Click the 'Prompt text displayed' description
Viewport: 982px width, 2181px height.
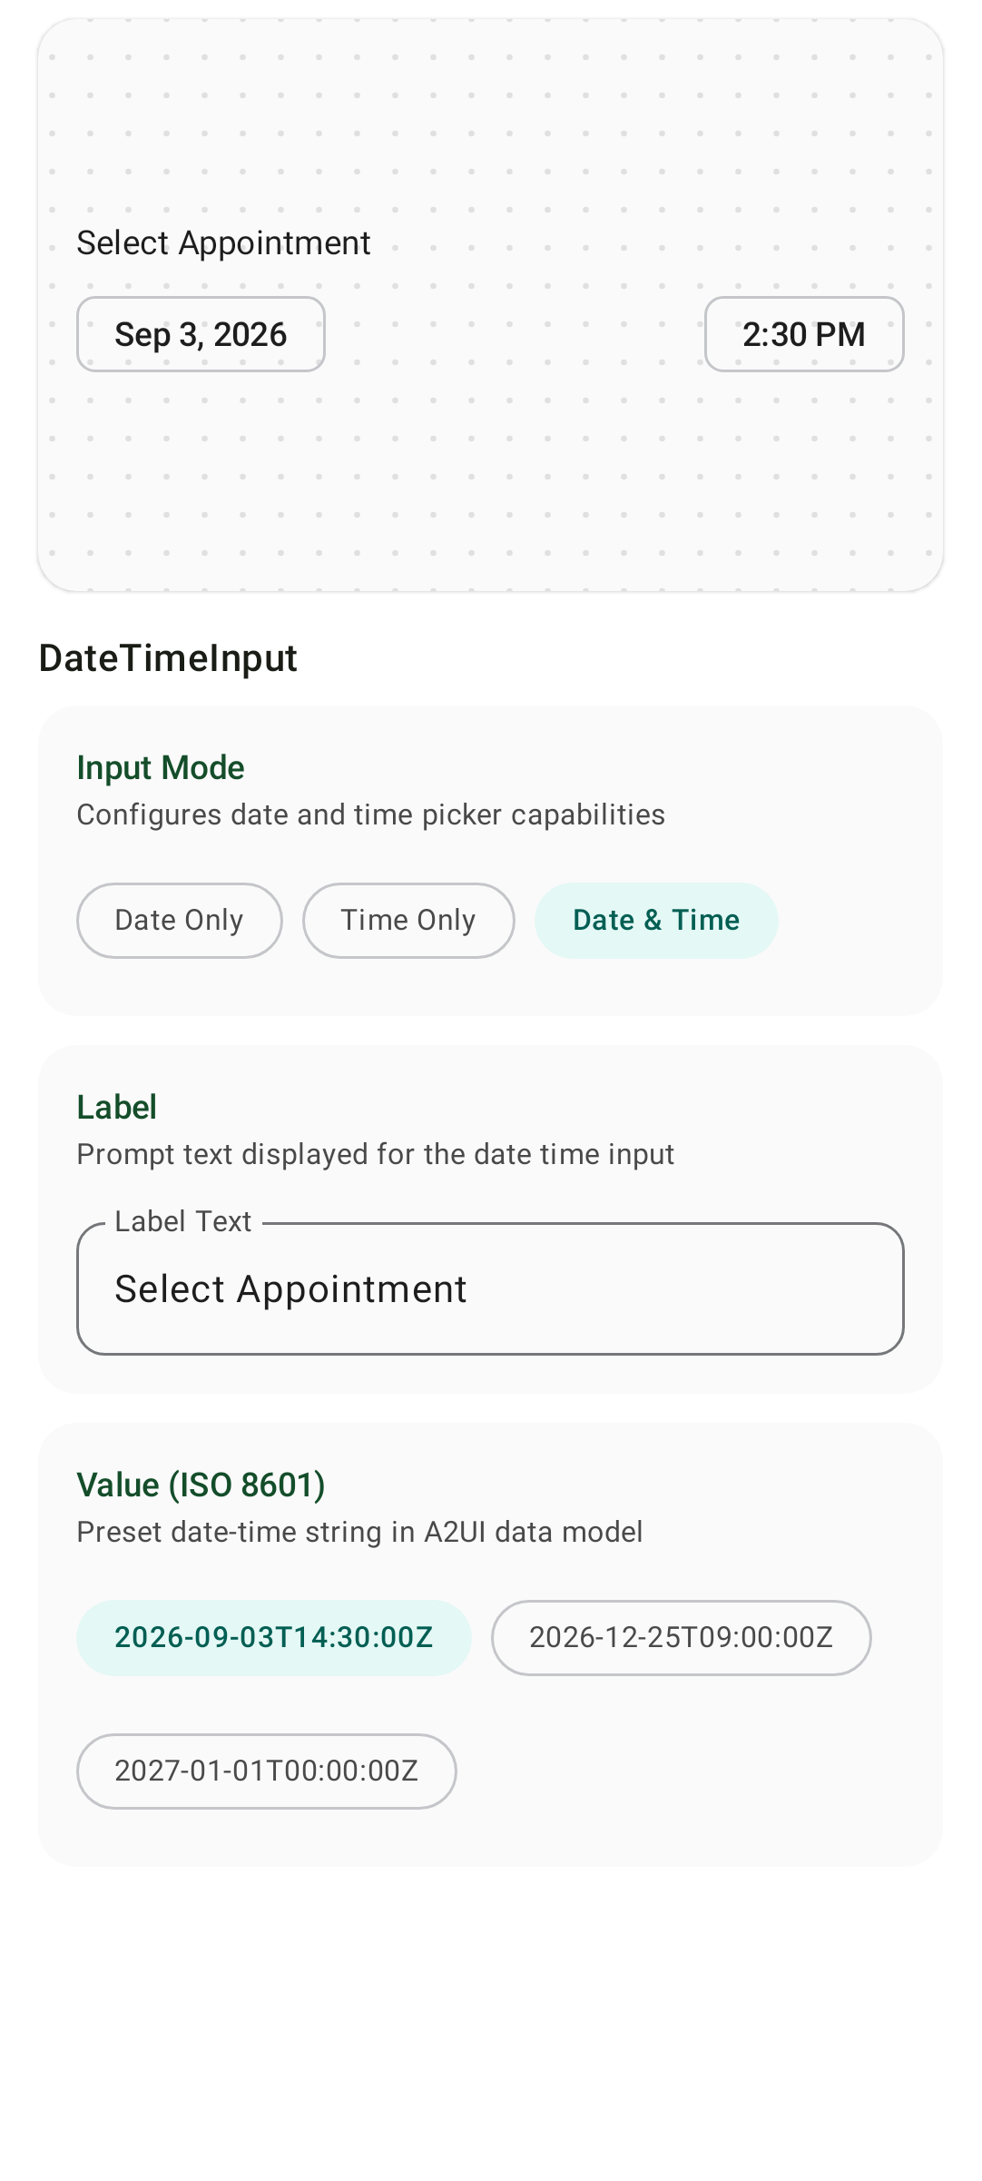(x=376, y=1155)
